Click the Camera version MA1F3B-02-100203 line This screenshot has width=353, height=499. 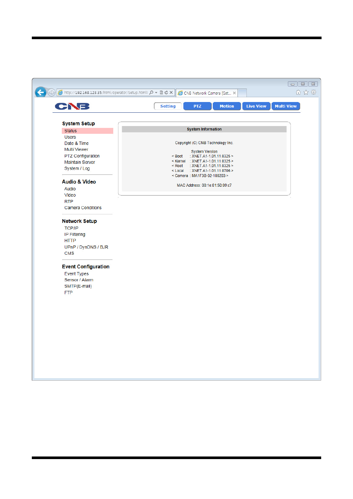(200, 176)
